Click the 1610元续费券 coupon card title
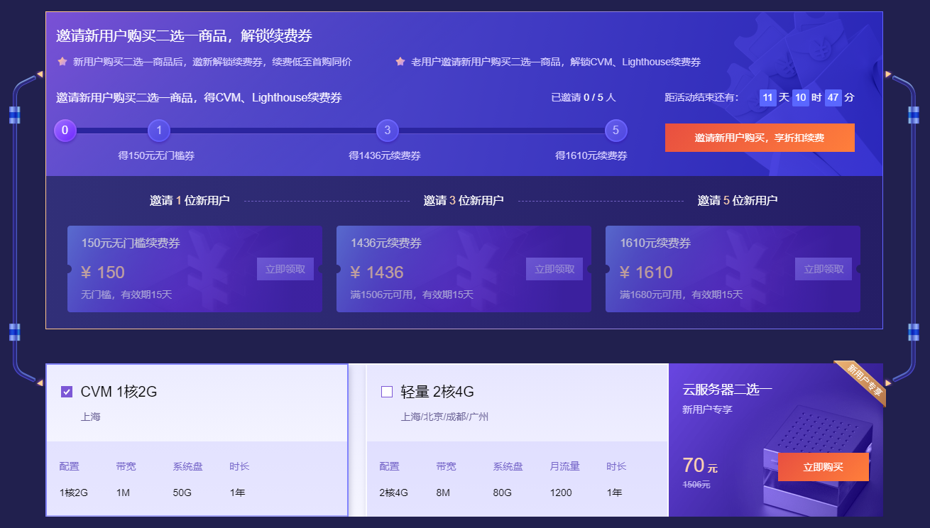The height and width of the screenshot is (528, 930). click(655, 243)
